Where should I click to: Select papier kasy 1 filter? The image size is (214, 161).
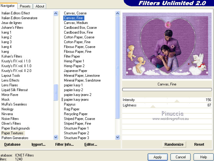click(x=73, y=85)
